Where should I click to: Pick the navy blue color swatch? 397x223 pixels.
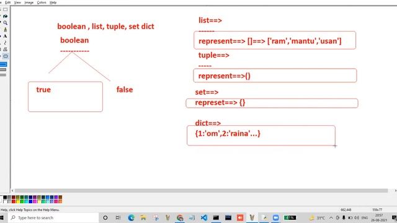30,197
